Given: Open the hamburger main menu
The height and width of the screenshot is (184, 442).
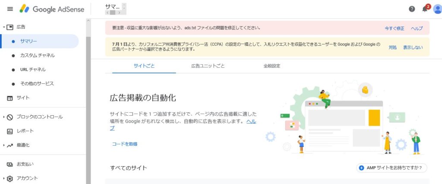Looking at the screenshot, I should 10,9.
